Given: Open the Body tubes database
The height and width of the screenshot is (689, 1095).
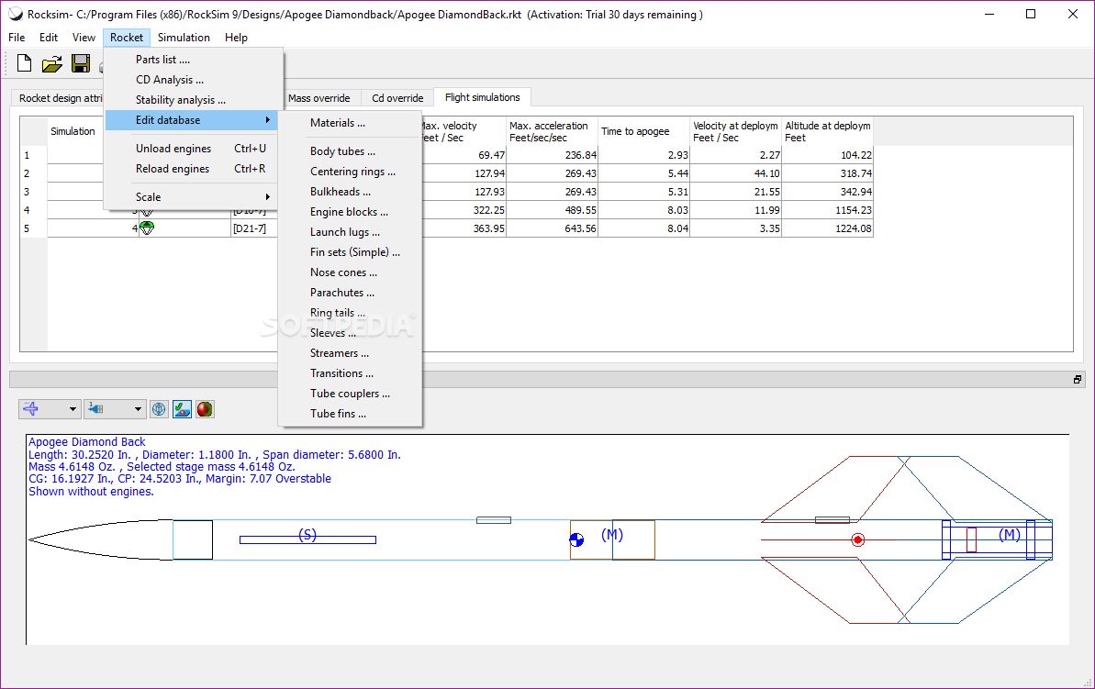Looking at the screenshot, I should (350, 151).
